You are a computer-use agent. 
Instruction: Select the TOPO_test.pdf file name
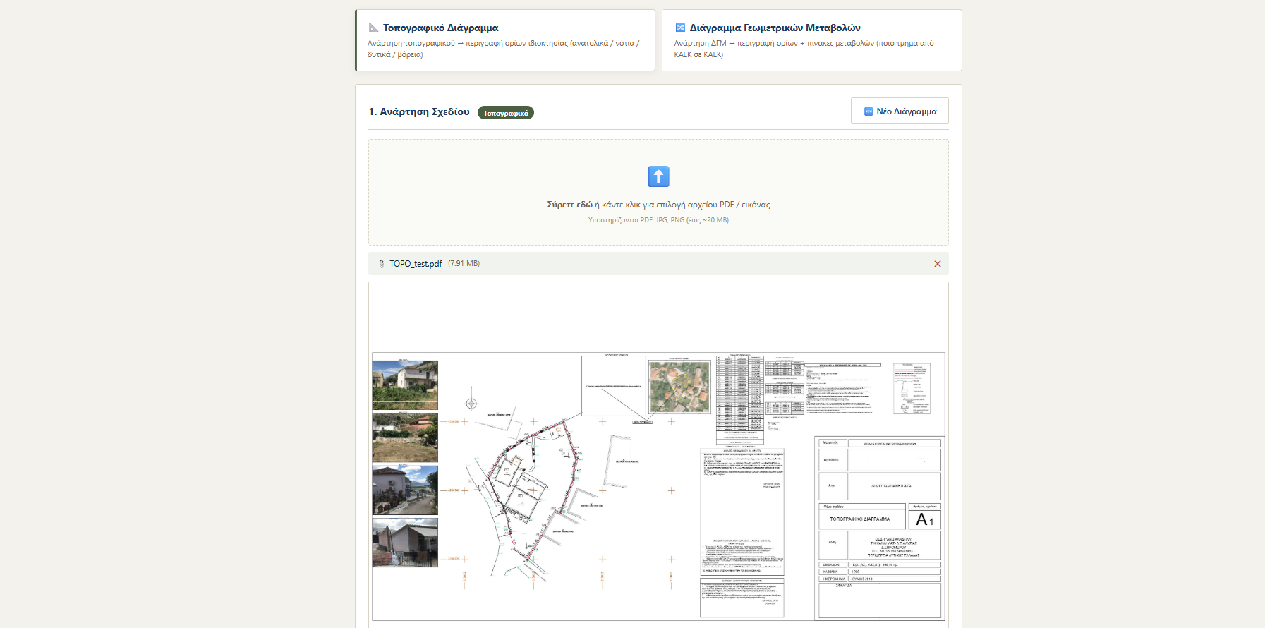pos(416,264)
